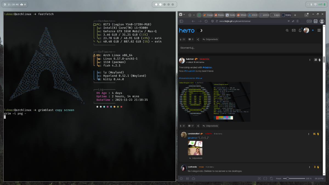Open the Hejto messages envelope

(x=293, y=30)
